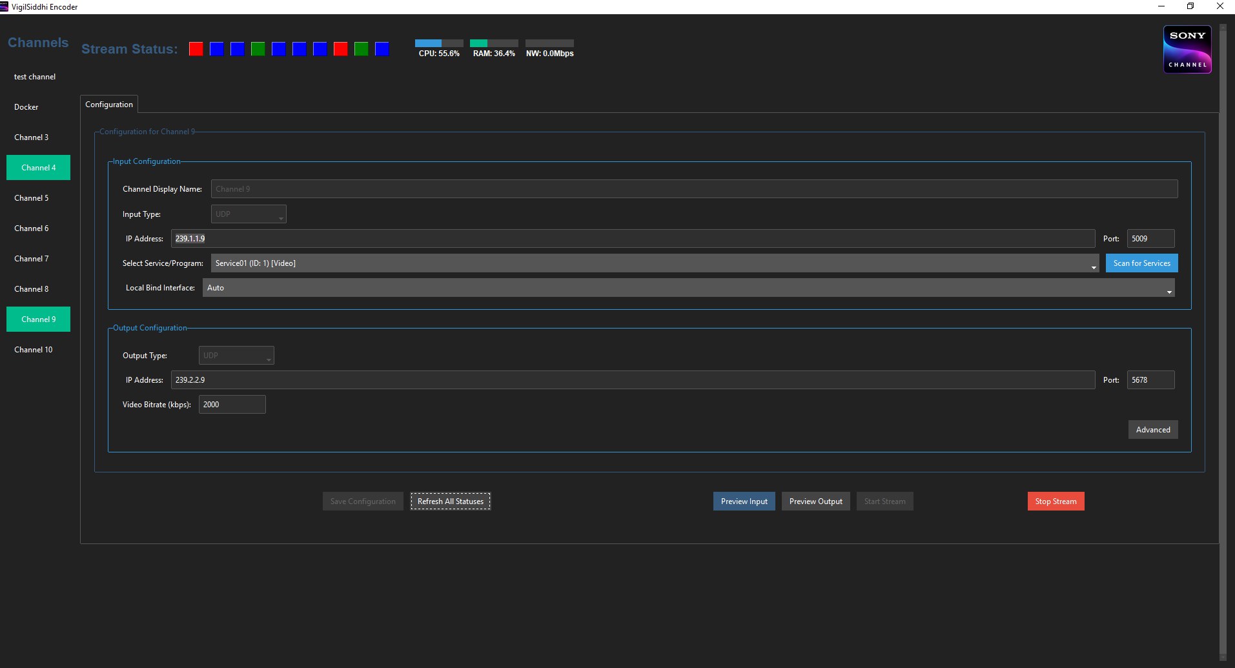Select Channel 10 in the sidebar
This screenshot has width=1235, height=668.
pyautogui.click(x=33, y=349)
